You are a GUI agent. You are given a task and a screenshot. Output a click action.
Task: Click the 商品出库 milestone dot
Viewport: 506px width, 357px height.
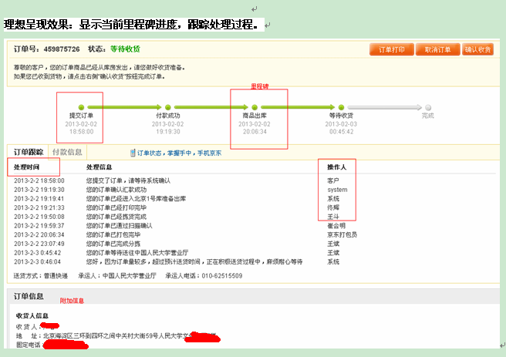click(x=255, y=107)
